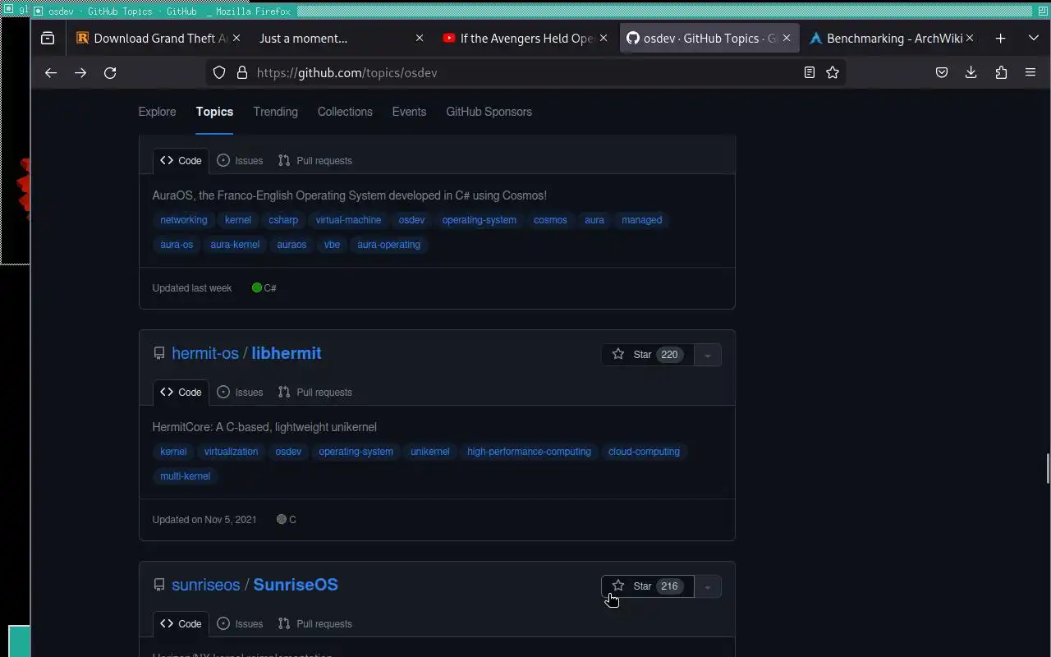Click the star icon on libhermit
The height and width of the screenshot is (657, 1051).
pyautogui.click(x=618, y=355)
